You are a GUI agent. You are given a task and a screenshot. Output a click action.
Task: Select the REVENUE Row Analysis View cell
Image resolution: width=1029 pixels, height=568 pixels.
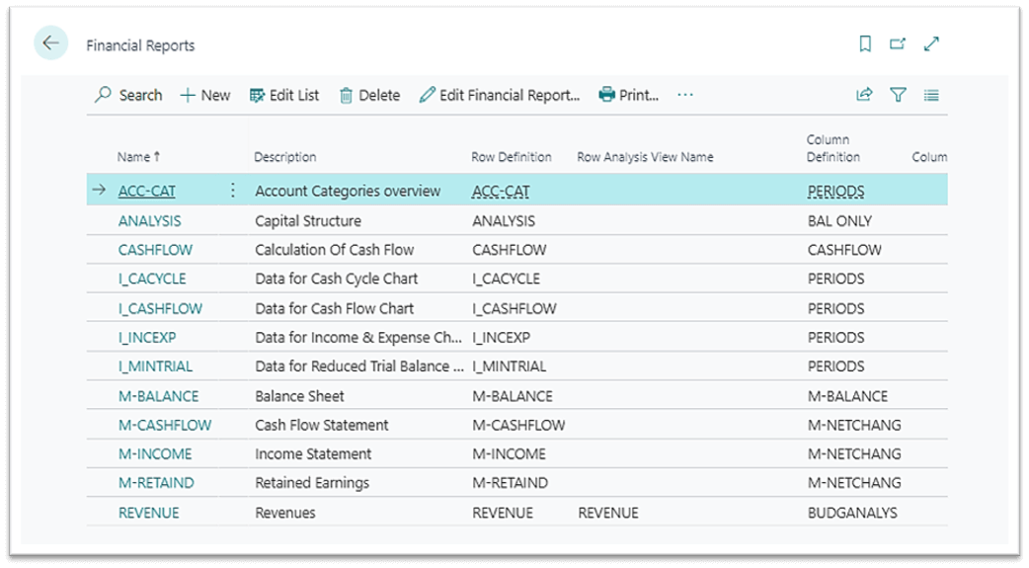click(x=608, y=513)
